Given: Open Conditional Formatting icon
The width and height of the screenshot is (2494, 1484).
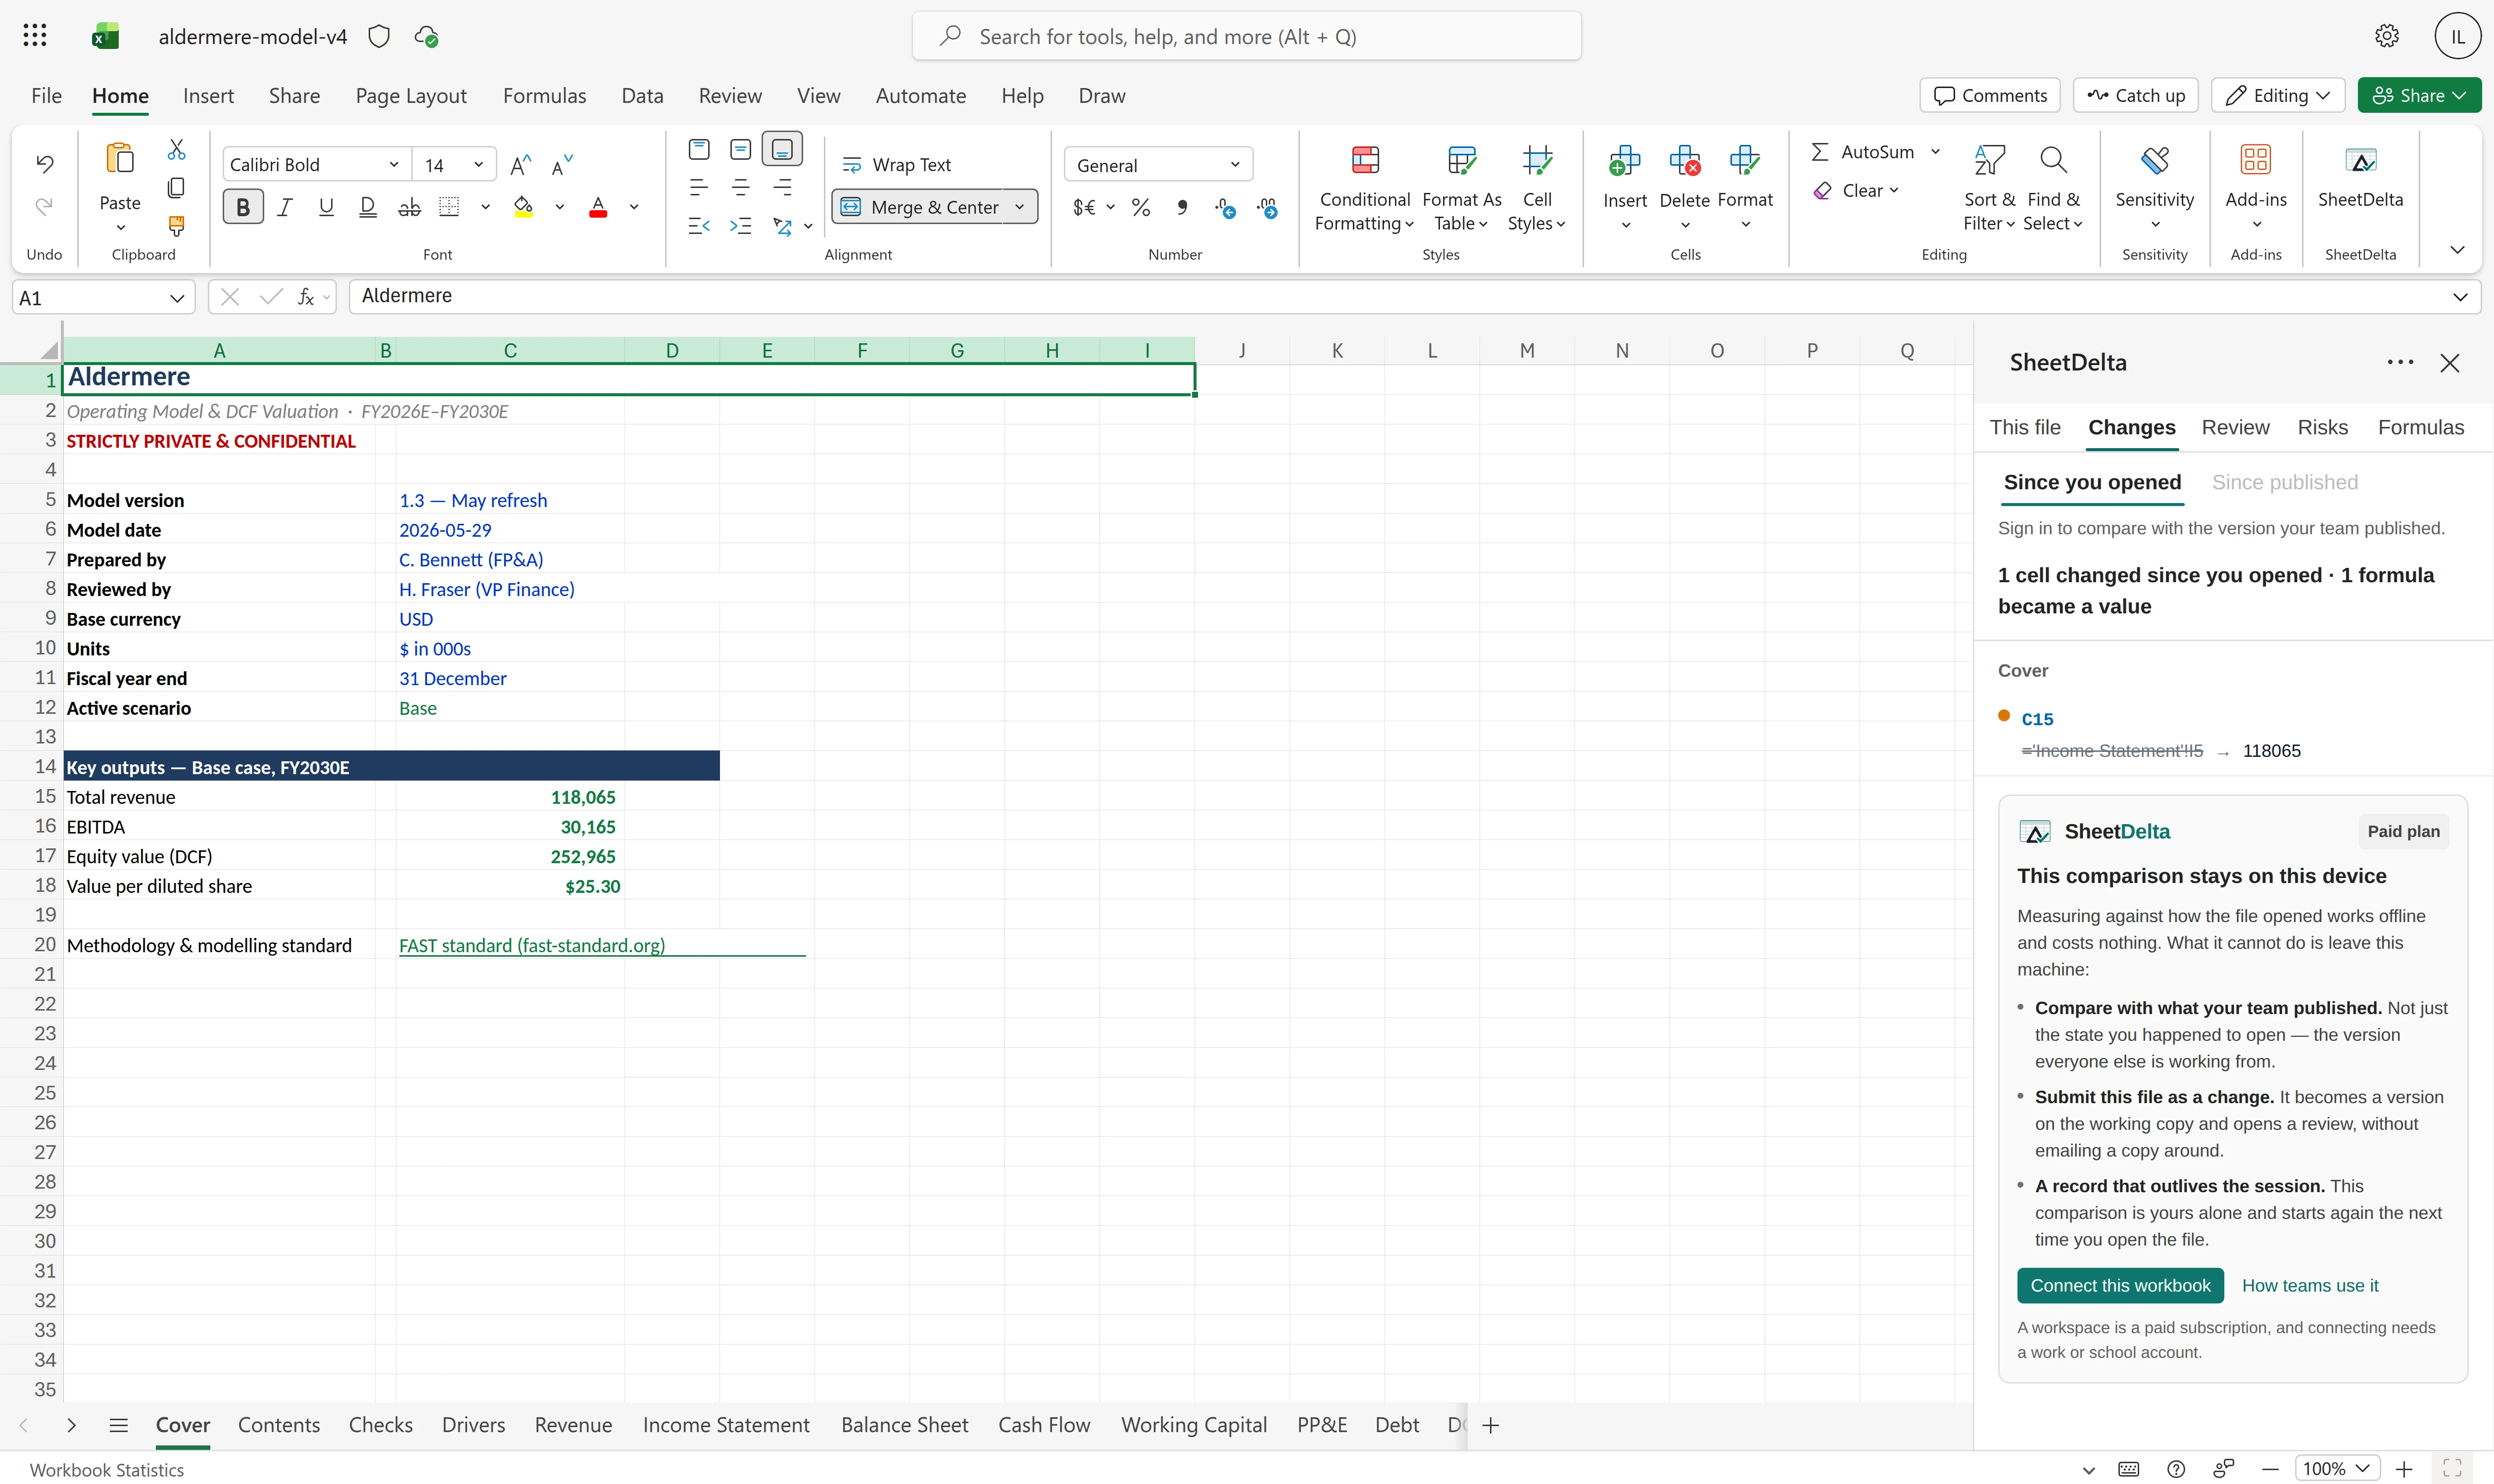Looking at the screenshot, I should point(1365,160).
